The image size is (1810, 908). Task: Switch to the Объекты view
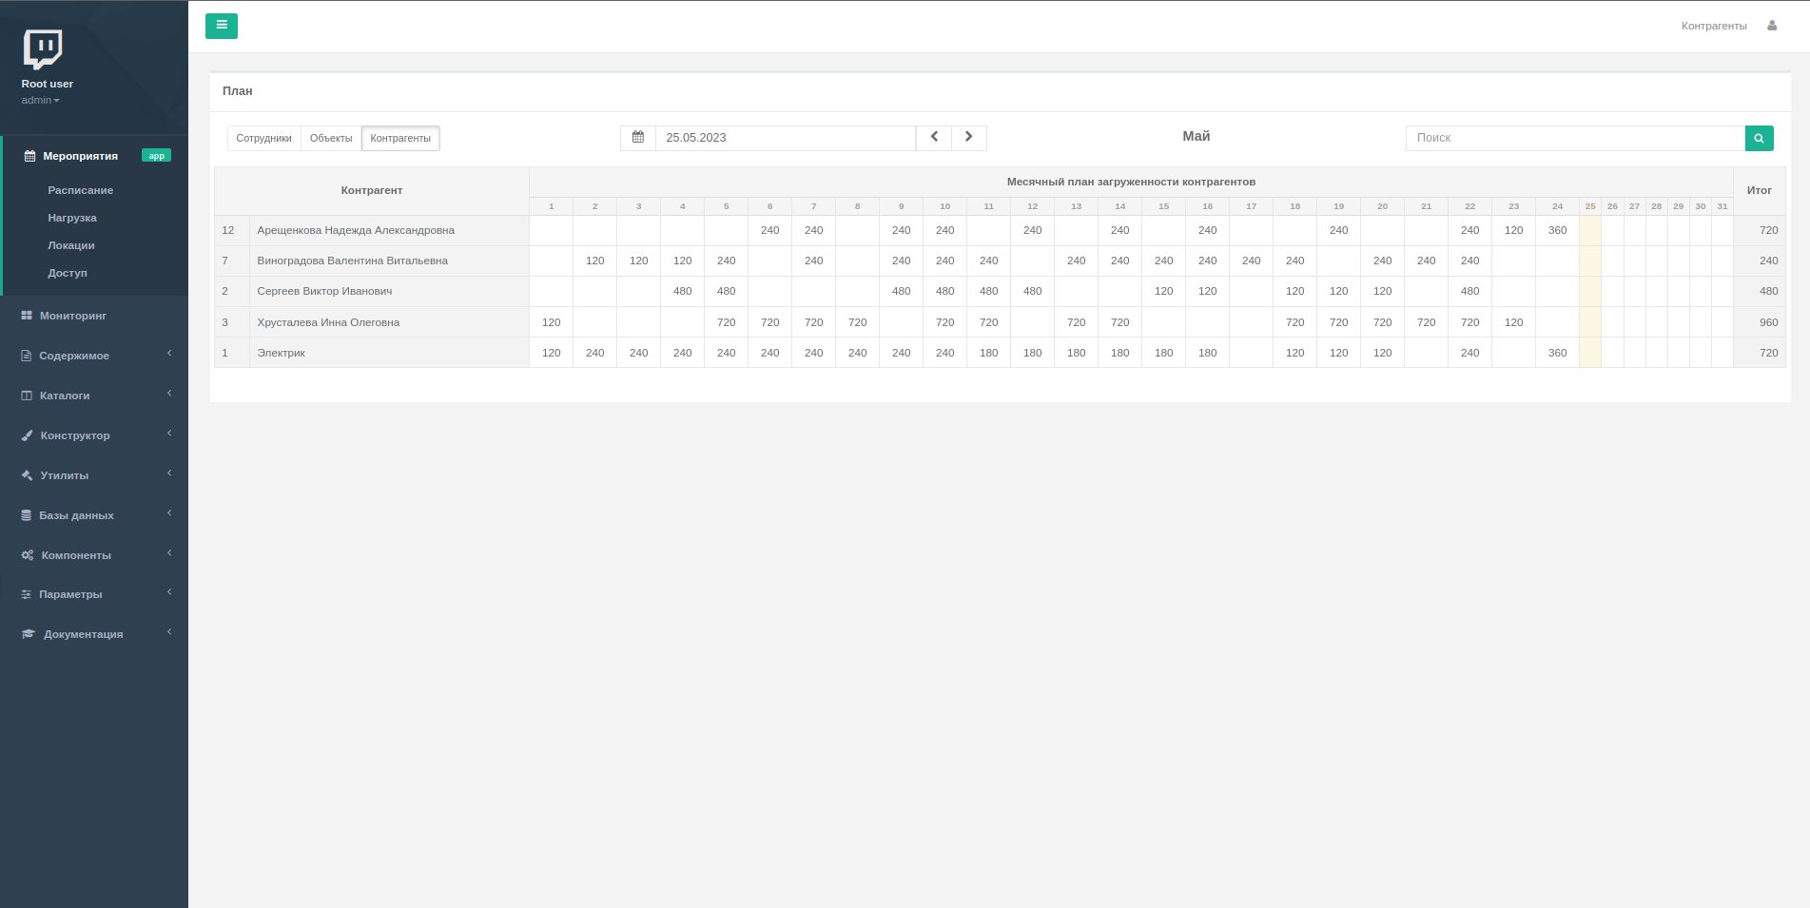point(331,138)
